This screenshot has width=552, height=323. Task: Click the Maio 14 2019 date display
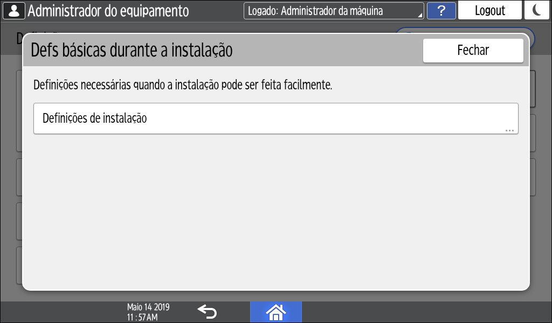point(148,307)
